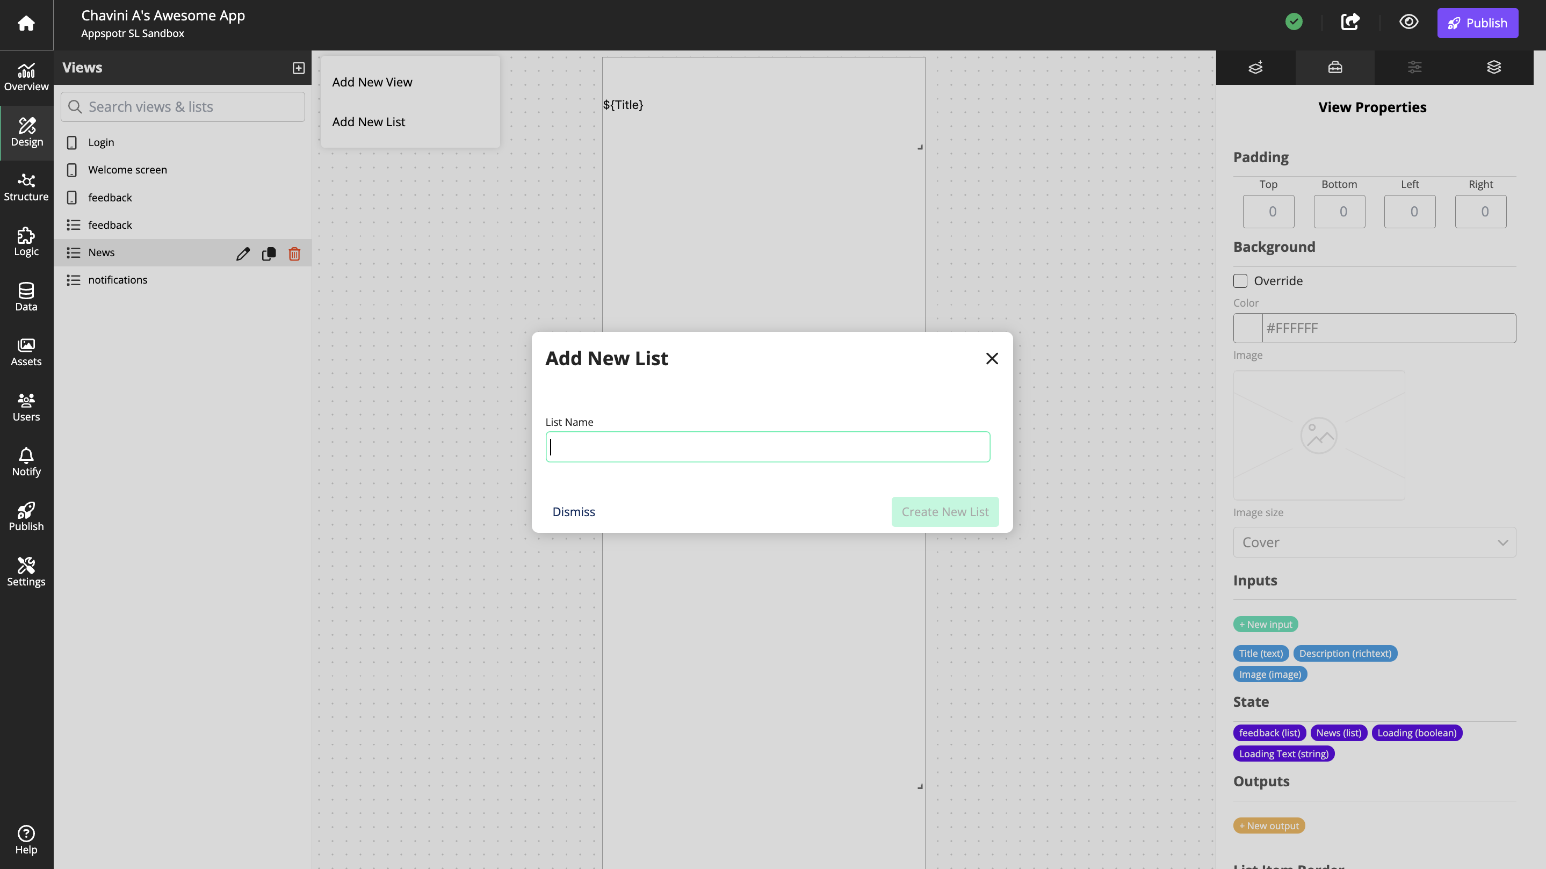
Task: Select the notifications list
Action: tap(183, 280)
